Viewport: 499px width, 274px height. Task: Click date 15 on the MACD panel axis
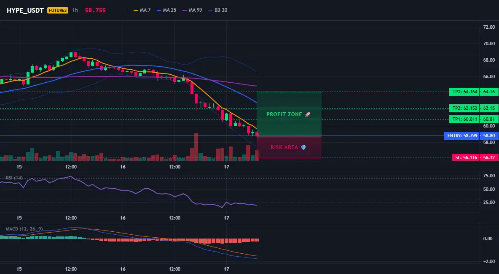pyautogui.click(x=19, y=269)
